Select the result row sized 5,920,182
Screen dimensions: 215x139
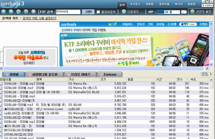pos(105,84)
